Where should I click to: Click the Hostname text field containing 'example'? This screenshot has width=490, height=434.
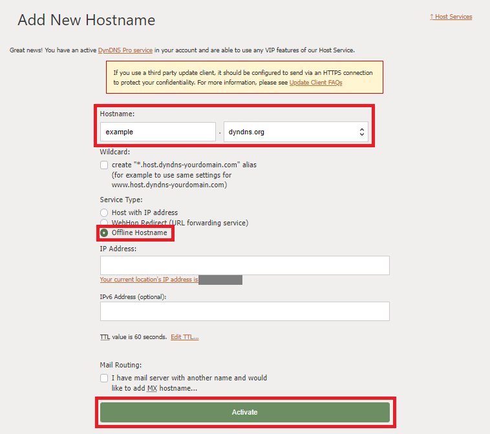(158, 132)
